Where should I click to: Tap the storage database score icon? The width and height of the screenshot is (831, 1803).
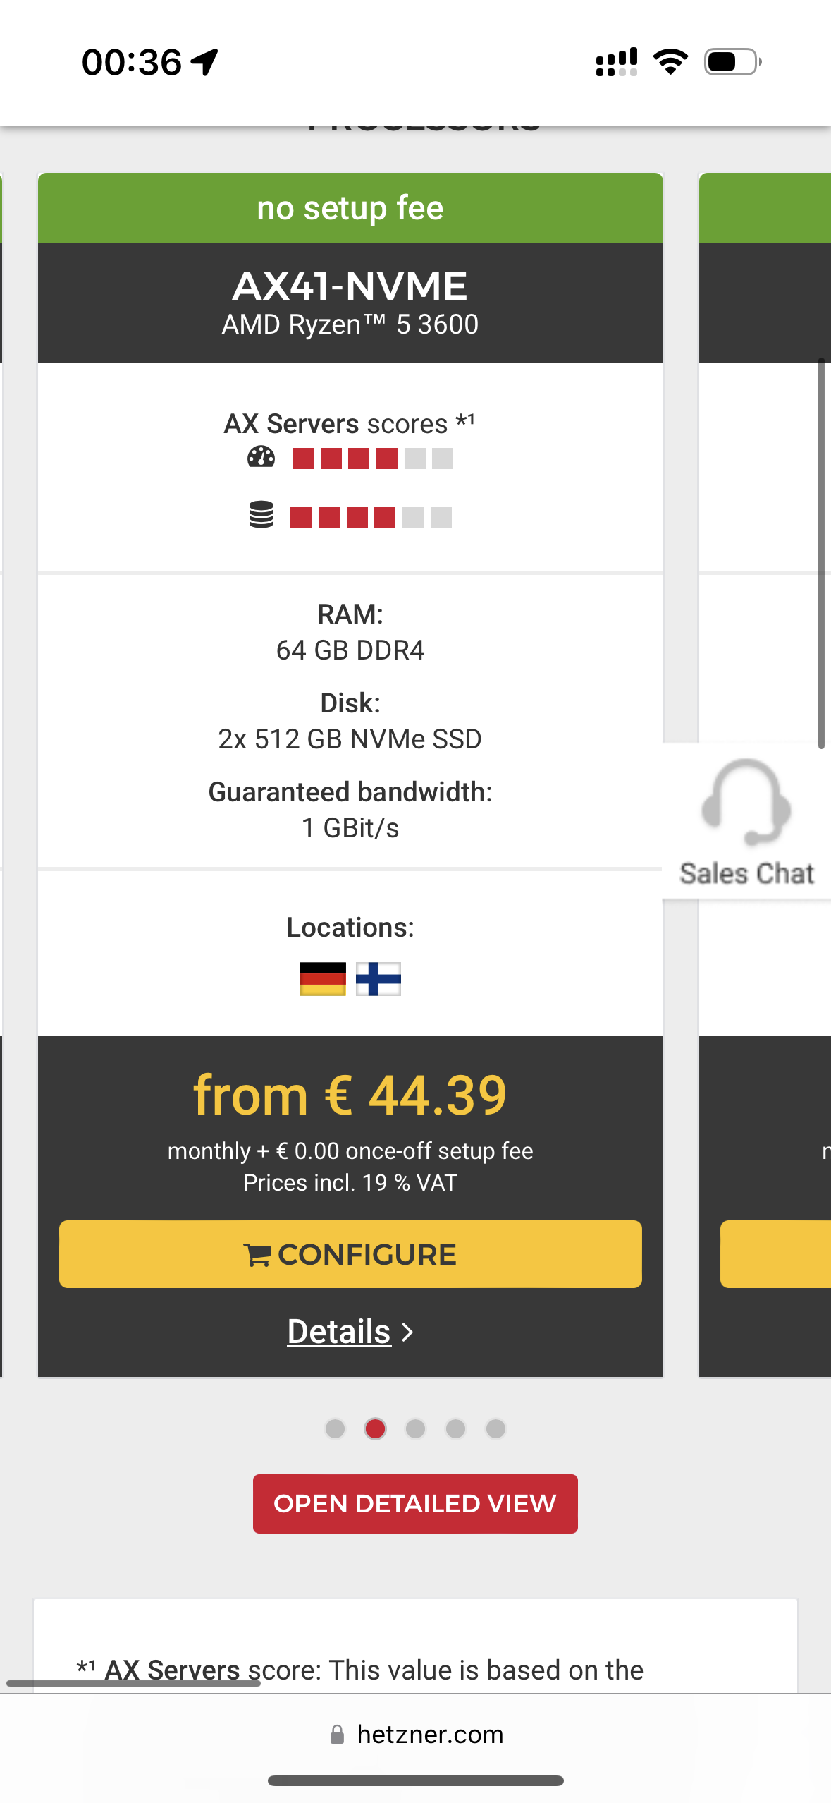click(x=261, y=516)
